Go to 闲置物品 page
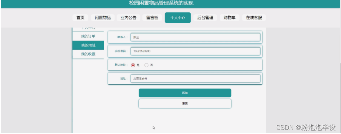This screenshot has height=134, width=341. point(103,18)
